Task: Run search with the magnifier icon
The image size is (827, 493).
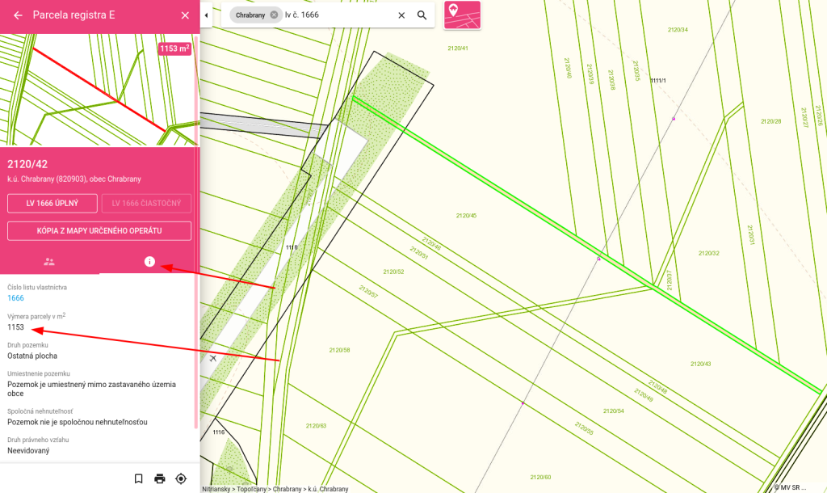Action: [422, 15]
